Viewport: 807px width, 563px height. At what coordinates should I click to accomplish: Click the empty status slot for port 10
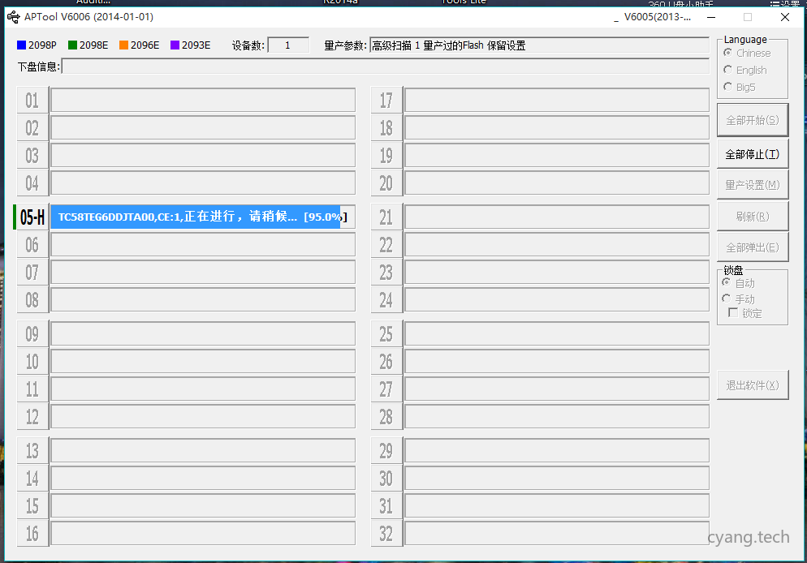coord(203,362)
